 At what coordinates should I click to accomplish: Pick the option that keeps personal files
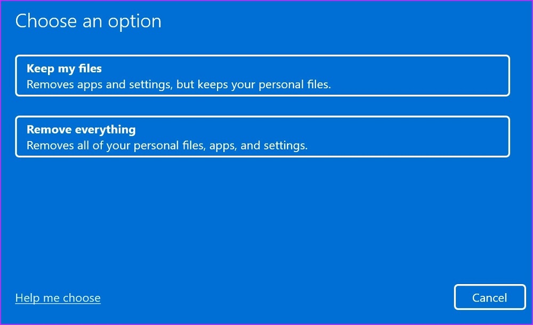(262, 76)
